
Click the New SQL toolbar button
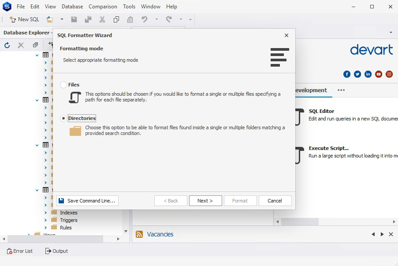coord(24,19)
